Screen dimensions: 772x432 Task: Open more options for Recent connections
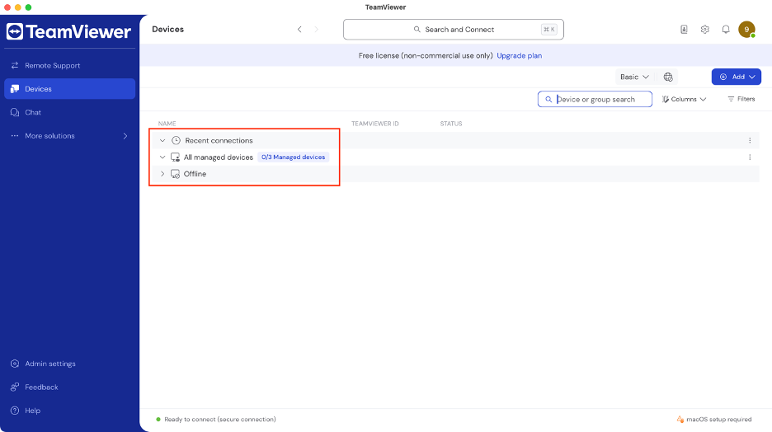[x=750, y=141]
